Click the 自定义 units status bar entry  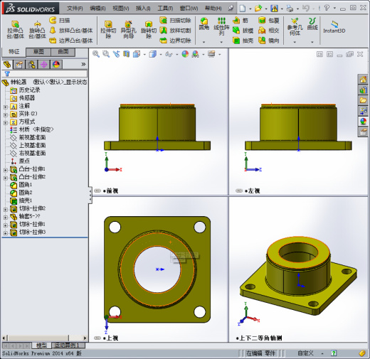(x=306, y=353)
